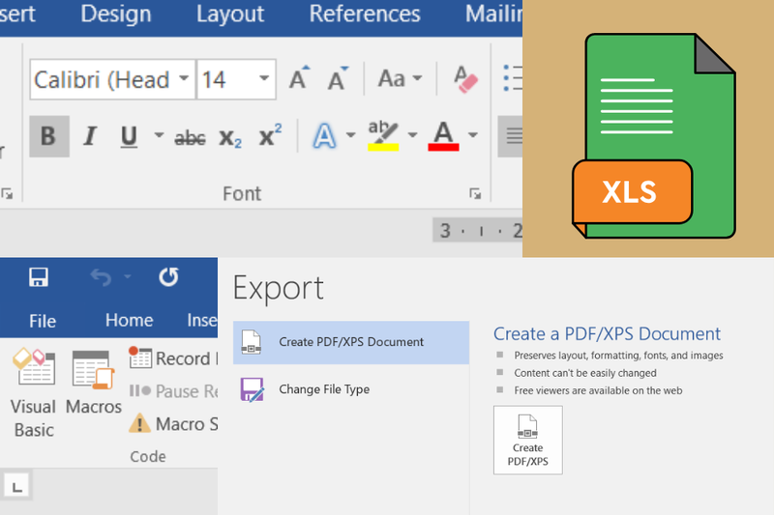774x515 pixels.
Task: Click the bullets list icon
Action: pyautogui.click(x=513, y=78)
